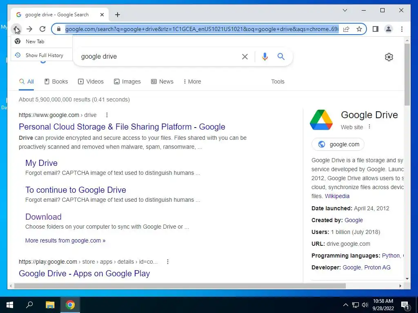Open the Download sitelink

pyautogui.click(x=43, y=217)
